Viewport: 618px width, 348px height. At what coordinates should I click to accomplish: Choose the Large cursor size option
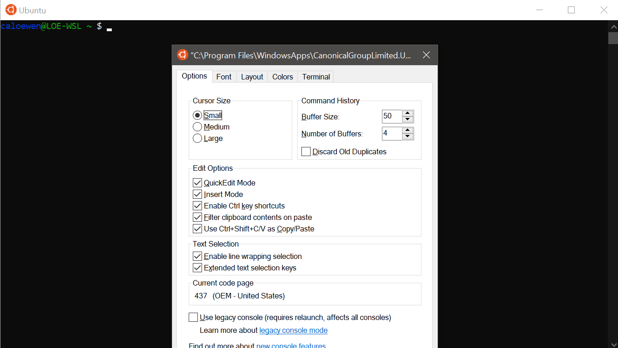(x=197, y=138)
